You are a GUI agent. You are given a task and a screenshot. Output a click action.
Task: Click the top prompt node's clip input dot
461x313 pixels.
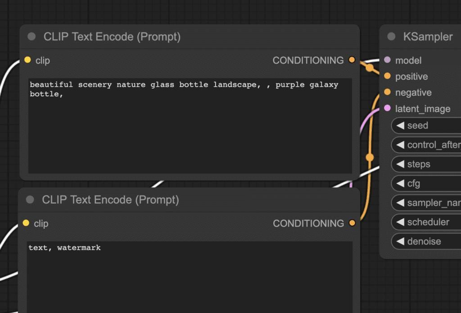(27, 60)
